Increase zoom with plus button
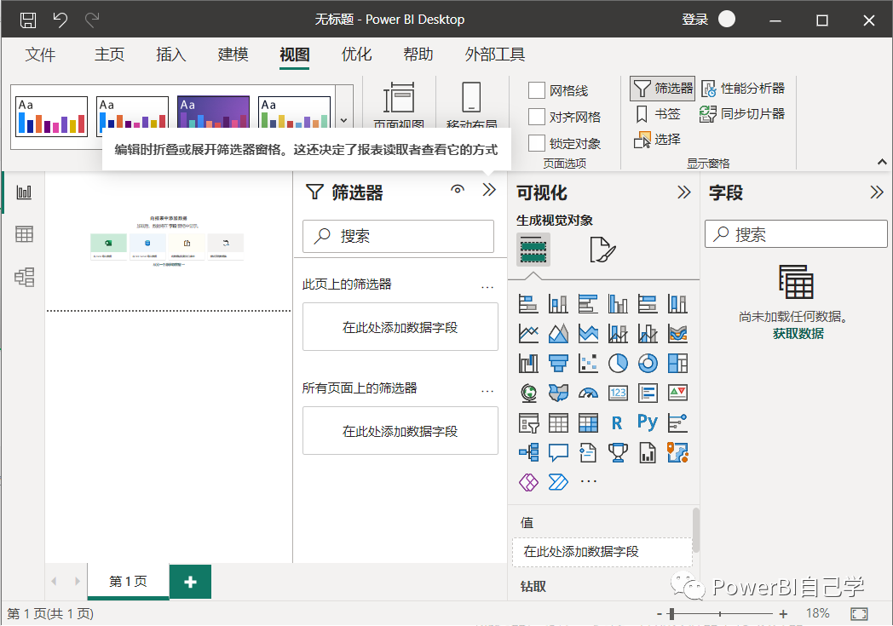Viewport: 893px width, 626px height. (784, 613)
